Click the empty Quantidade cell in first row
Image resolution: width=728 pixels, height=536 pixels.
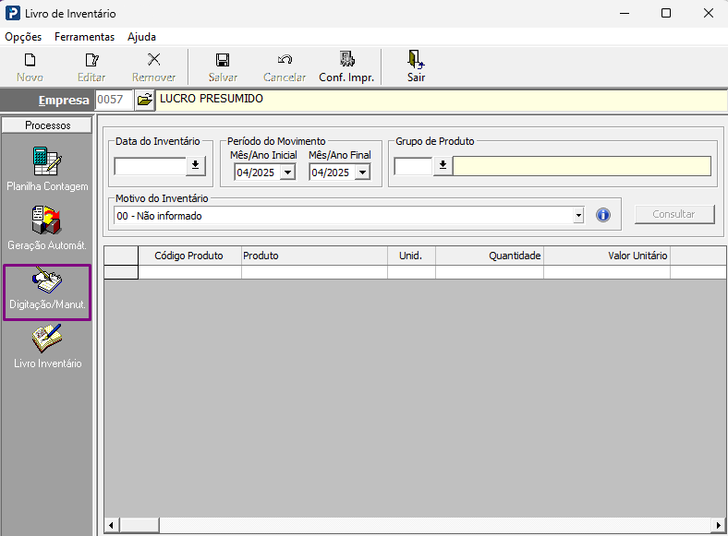[x=490, y=272]
